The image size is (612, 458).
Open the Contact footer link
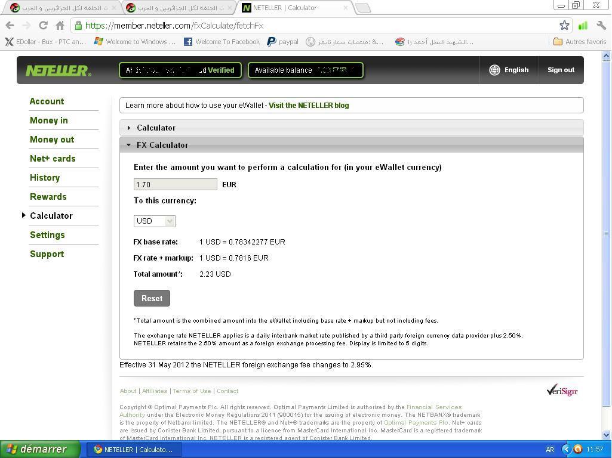point(227,391)
